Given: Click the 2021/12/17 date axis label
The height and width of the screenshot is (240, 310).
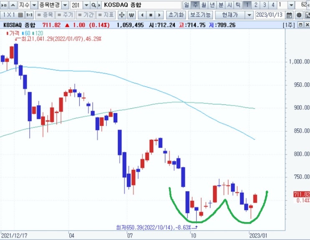Looking at the screenshot, I should tap(14, 235).
